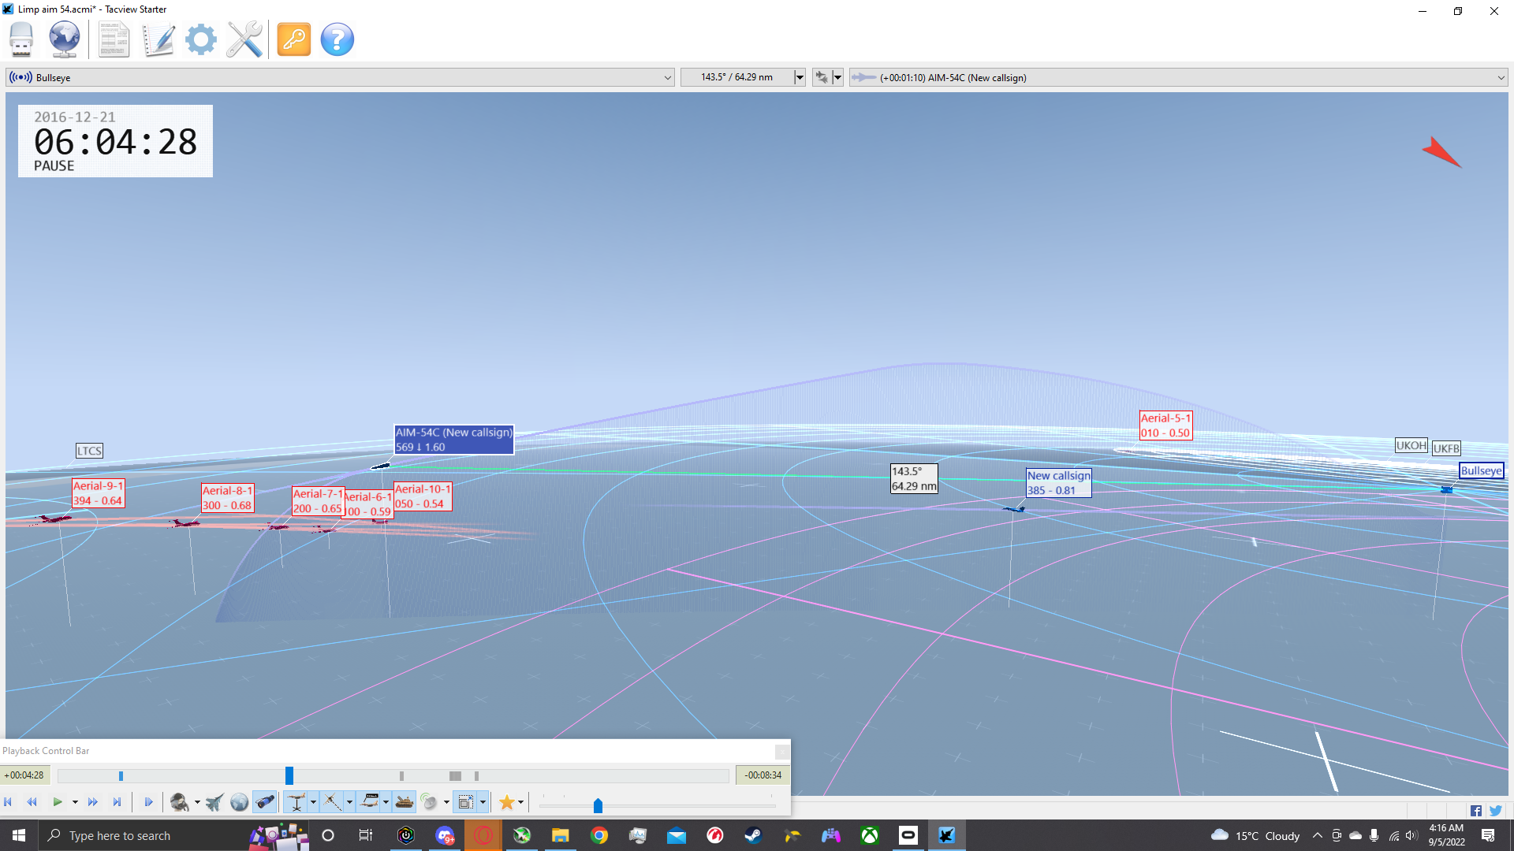This screenshot has width=1514, height=851.
Task: Open Google Chrome from the taskbar
Action: (599, 835)
